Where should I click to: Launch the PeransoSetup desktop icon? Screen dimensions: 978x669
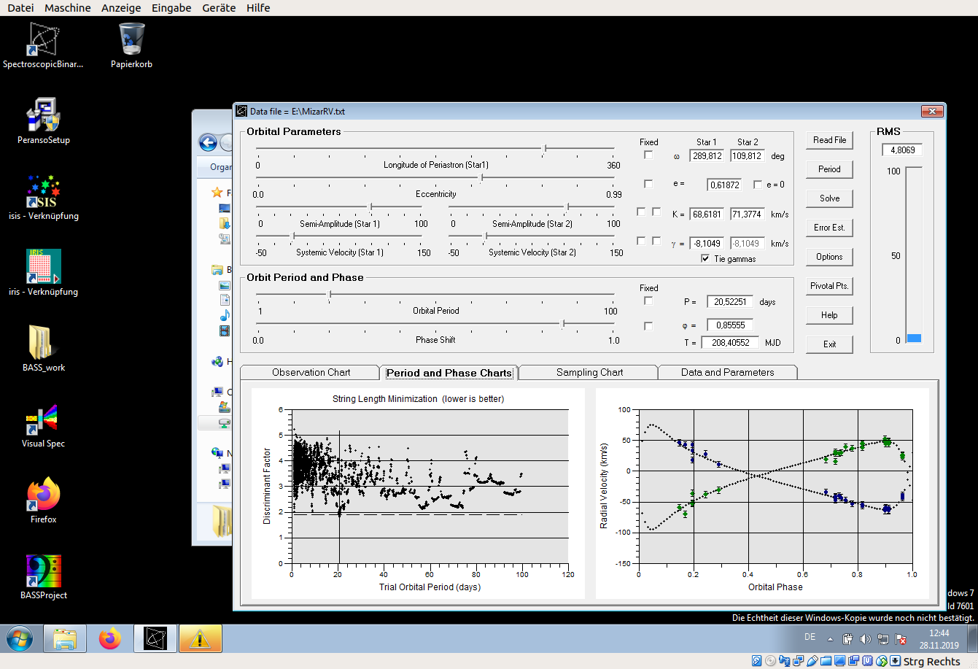click(x=43, y=116)
